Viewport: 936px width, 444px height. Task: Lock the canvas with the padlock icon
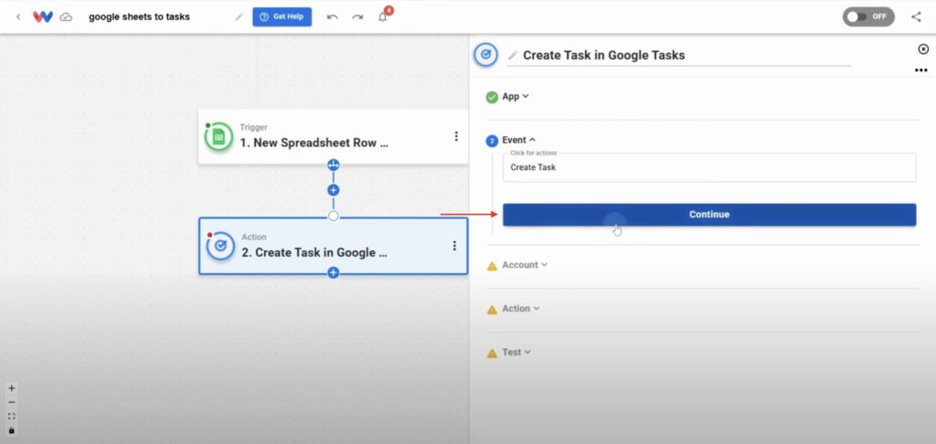point(11,430)
